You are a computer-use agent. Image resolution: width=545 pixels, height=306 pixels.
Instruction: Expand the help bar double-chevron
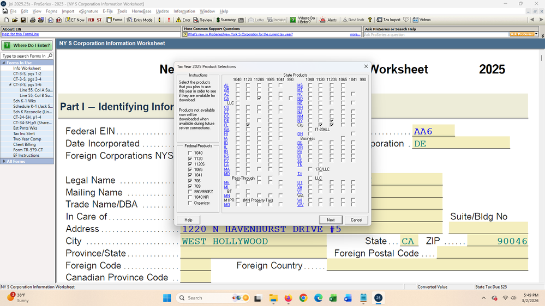click(x=542, y=36)
